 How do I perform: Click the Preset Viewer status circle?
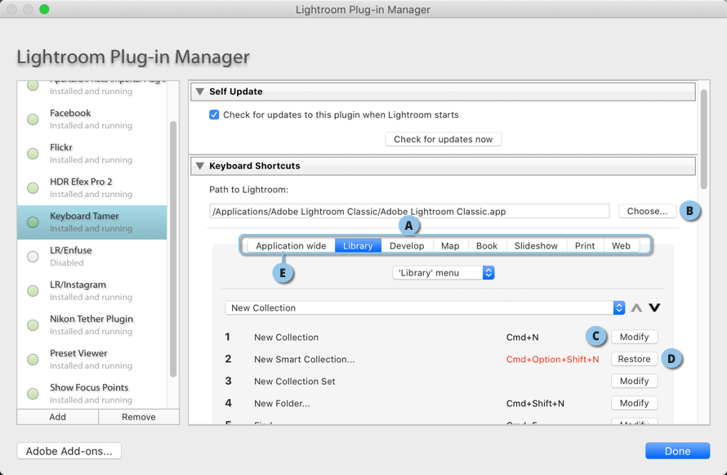tap(33, 360)
